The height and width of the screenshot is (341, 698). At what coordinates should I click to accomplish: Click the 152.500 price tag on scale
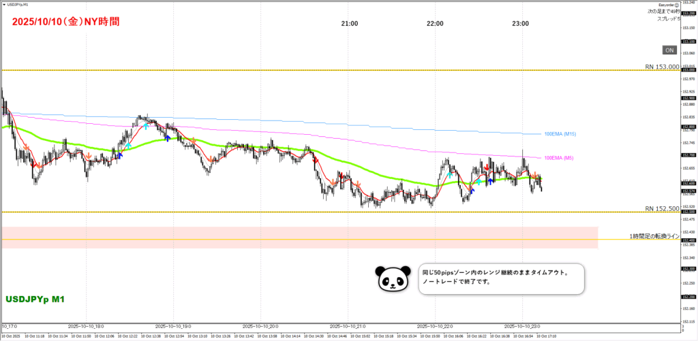coord(687,212)
